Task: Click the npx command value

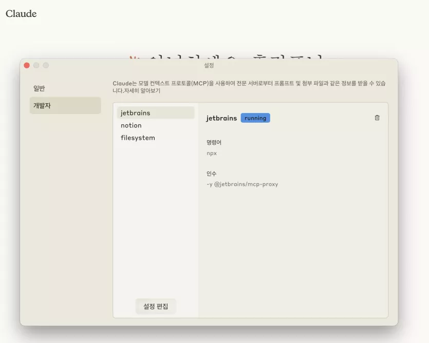Action: [x=212, y=153]
